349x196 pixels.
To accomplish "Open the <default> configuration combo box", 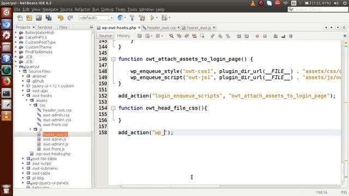I will click(96, 18).
